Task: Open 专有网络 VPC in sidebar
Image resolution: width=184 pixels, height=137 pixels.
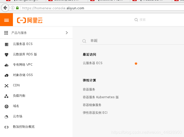Action: coord(23,65)
